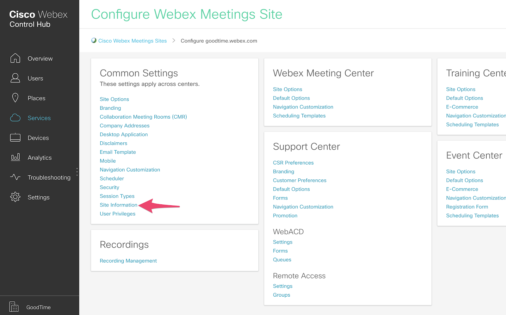Select Analytics in the sidebar menu
The width and height of the screenshot is (506, 315).
[40, 157]
